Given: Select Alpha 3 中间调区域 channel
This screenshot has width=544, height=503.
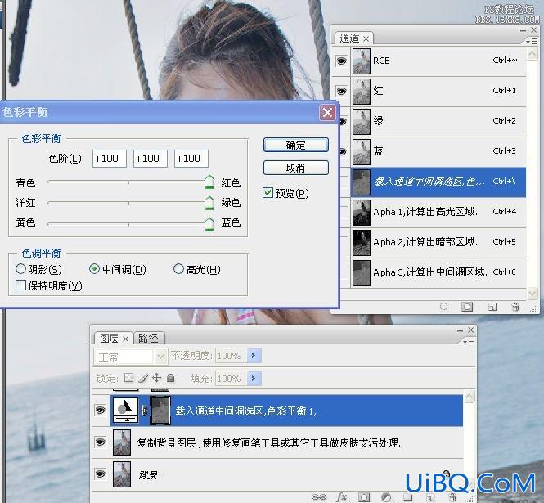Looking at the screenshot, I should [438, 272].
